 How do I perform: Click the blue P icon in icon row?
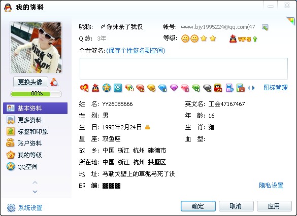click(118, 88)
